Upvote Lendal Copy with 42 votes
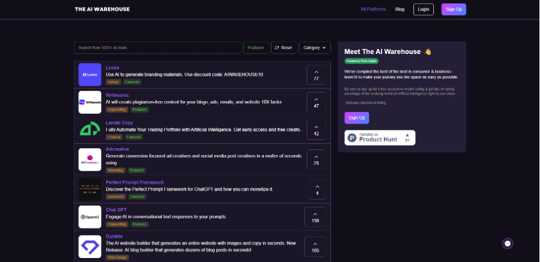Screen dimensions: 540x262 tap(316, 130)
